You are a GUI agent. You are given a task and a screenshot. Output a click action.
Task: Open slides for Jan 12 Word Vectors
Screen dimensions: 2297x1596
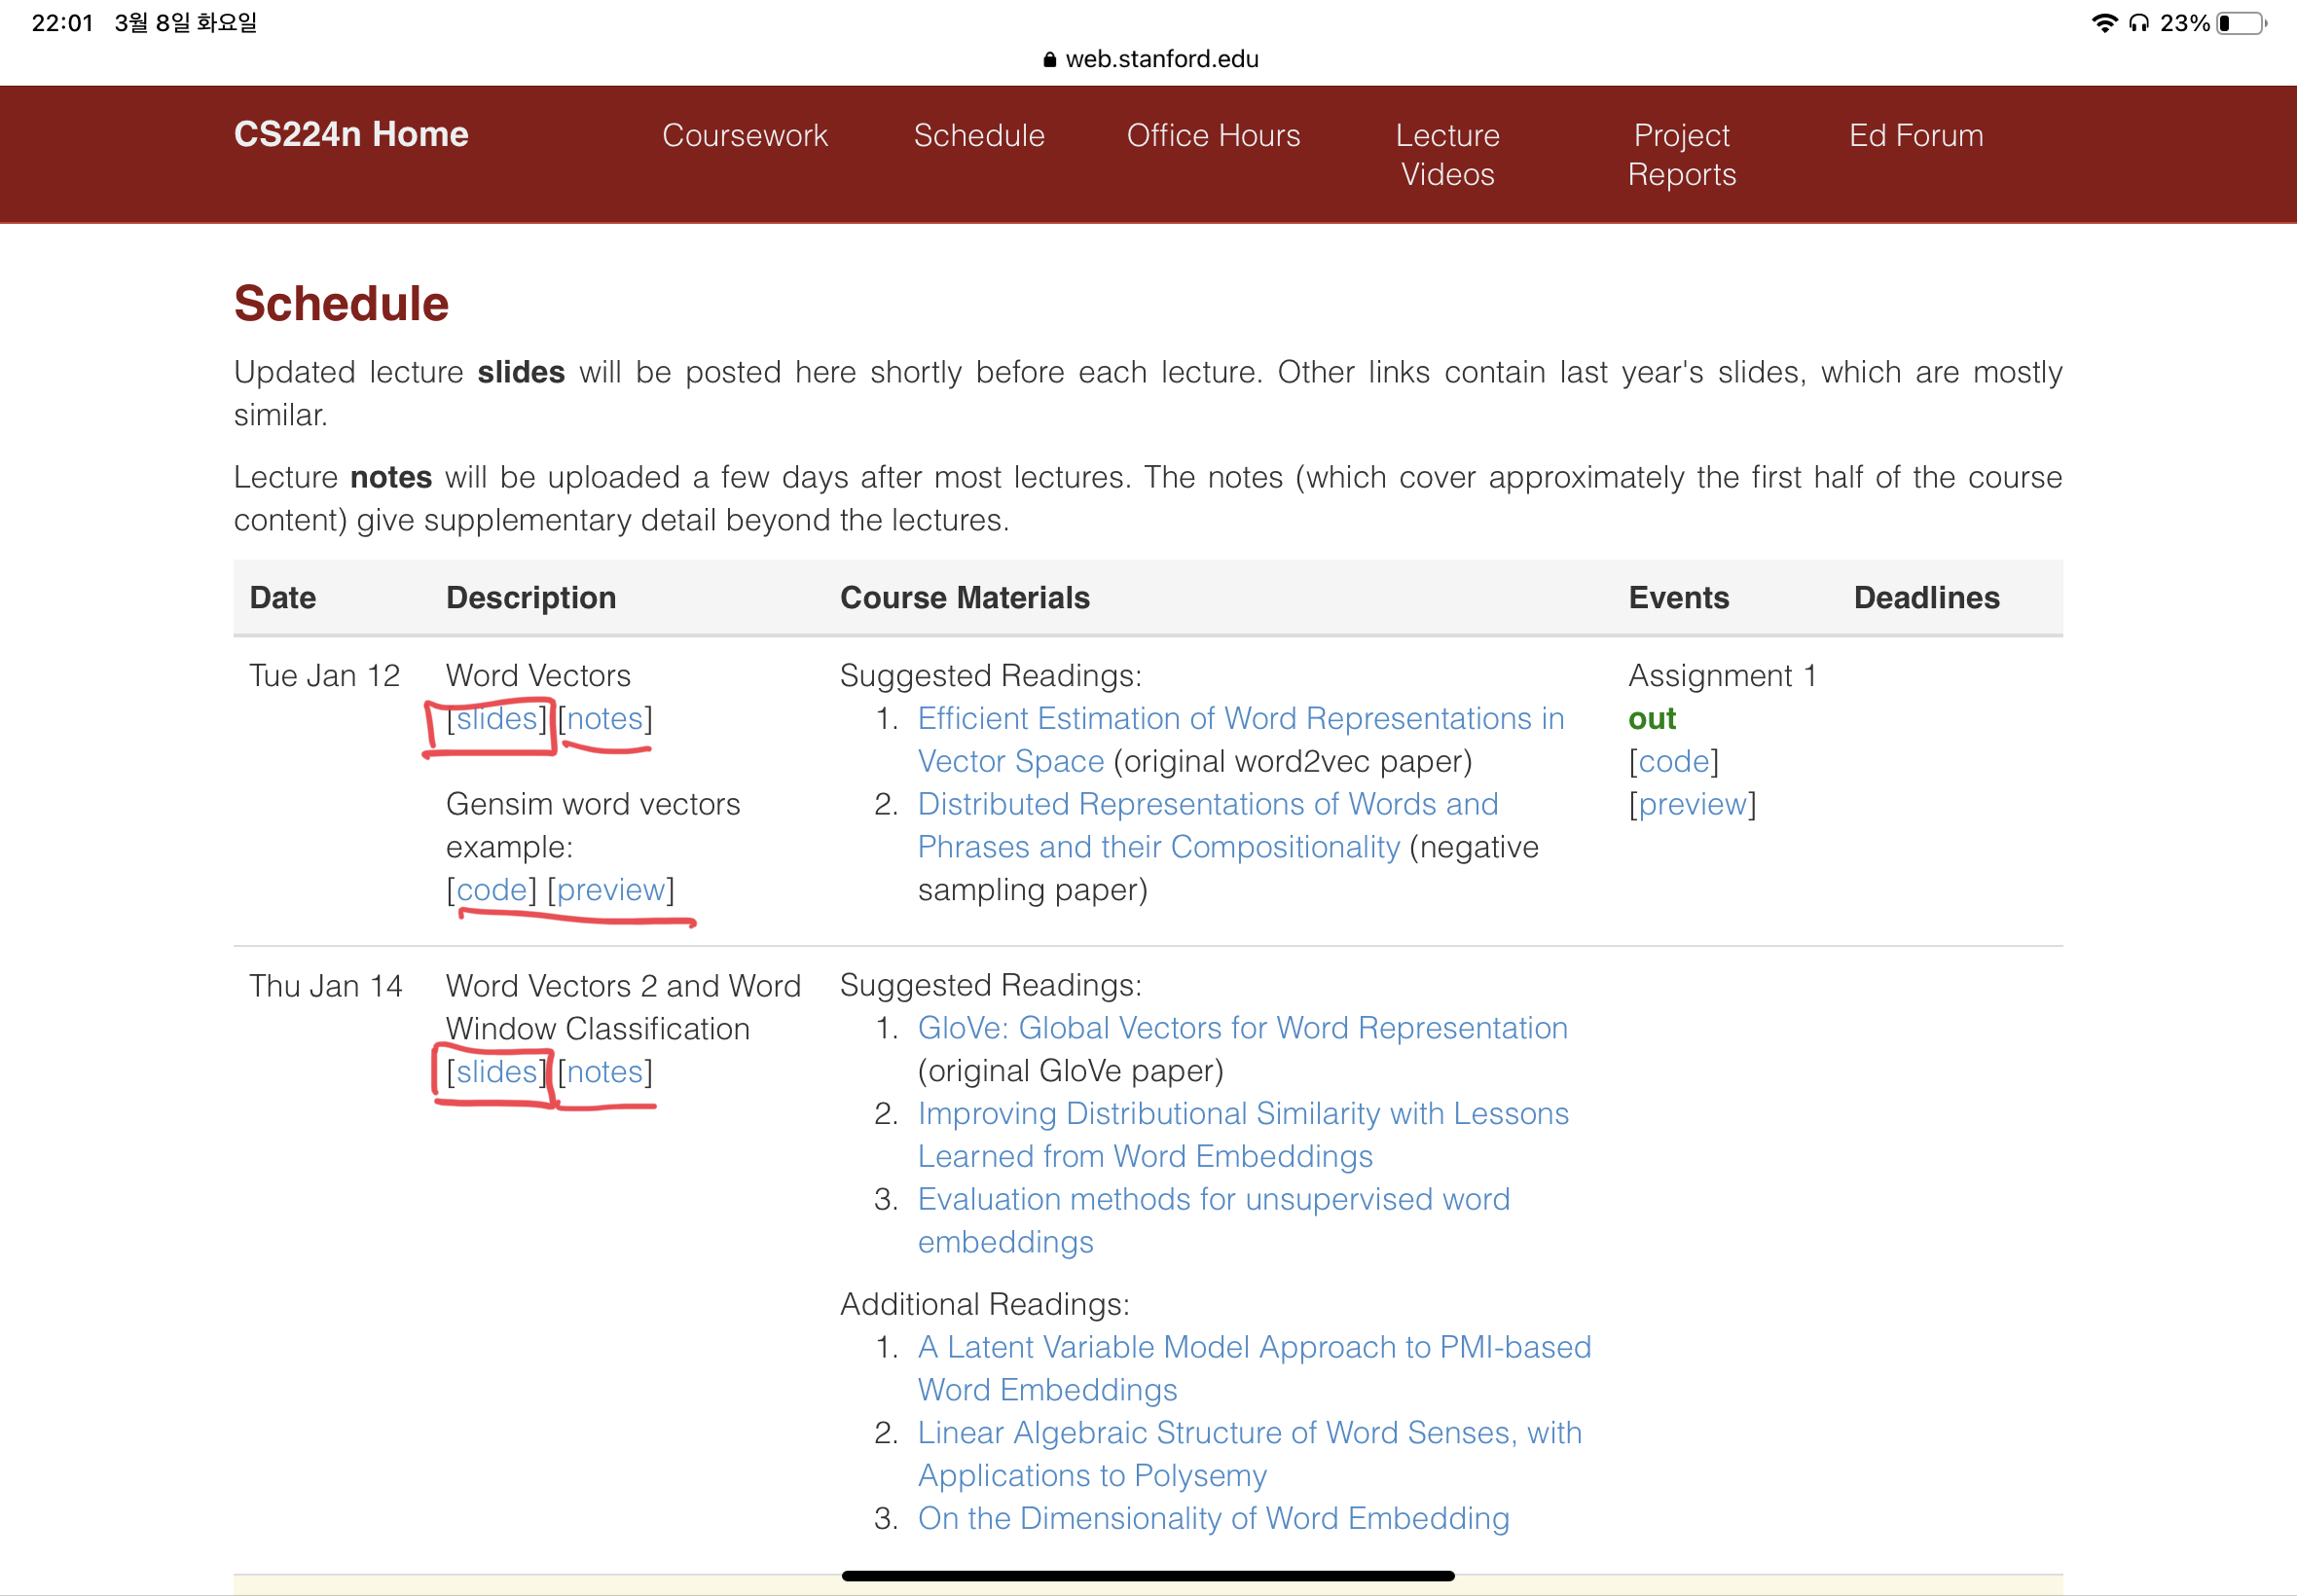[x=497, y=719]
